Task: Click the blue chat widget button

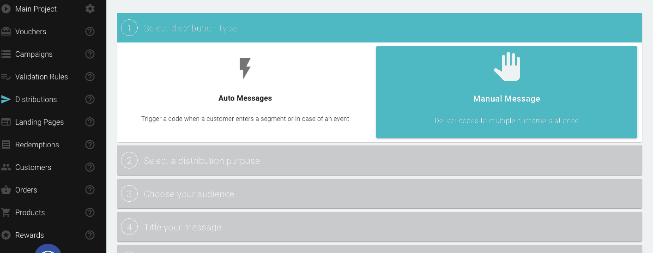Action: (48, 249)
